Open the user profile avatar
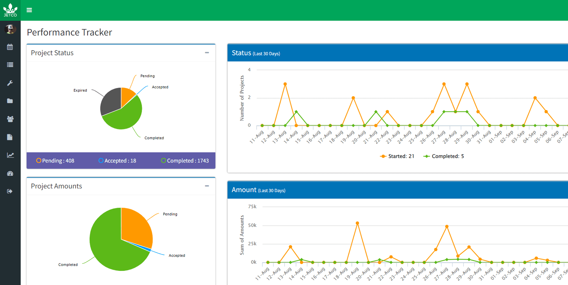The width and height of the screenshot is (568, 285). tap(10, 29)
